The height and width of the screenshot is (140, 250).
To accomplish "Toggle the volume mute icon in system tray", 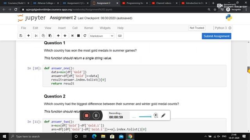I will pyautogui.click(x=219, y=136).
